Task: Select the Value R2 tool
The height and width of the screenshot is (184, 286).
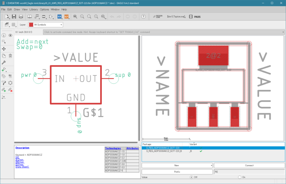Action: (x=10, y=76)
